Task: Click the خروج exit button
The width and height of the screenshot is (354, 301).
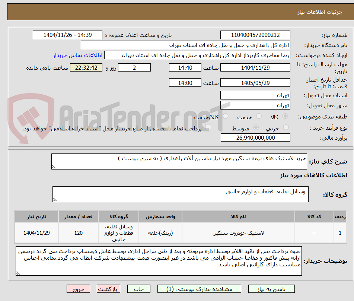Action: coord(78,289)
